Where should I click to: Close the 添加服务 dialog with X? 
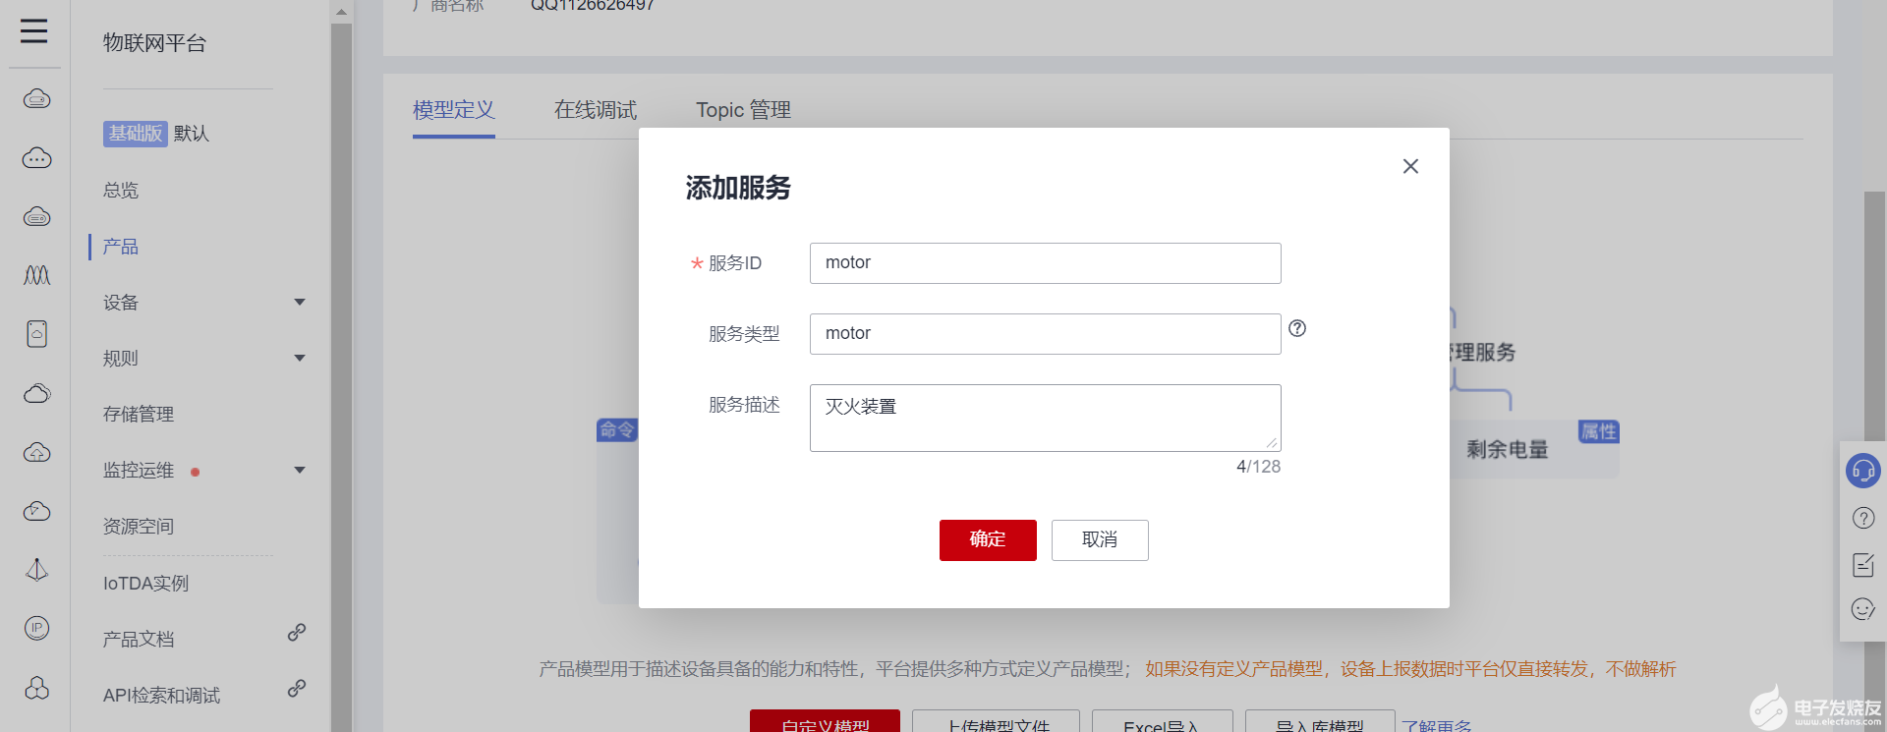pos(1410,166)
